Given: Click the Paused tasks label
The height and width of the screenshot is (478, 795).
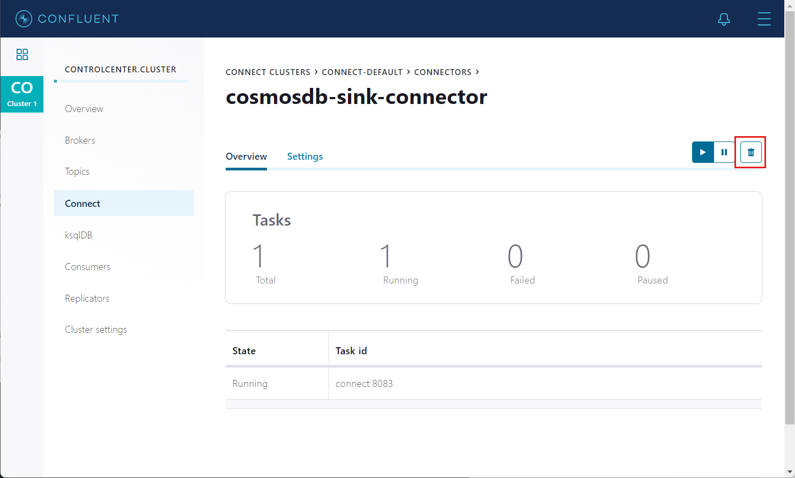Looking at the screenshot, I should [x=652, y=280].
